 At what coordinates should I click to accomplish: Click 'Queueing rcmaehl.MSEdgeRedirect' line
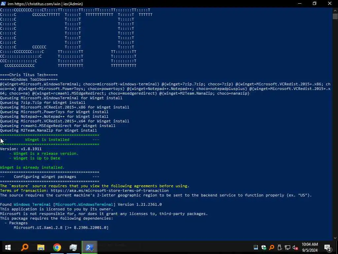57,126
